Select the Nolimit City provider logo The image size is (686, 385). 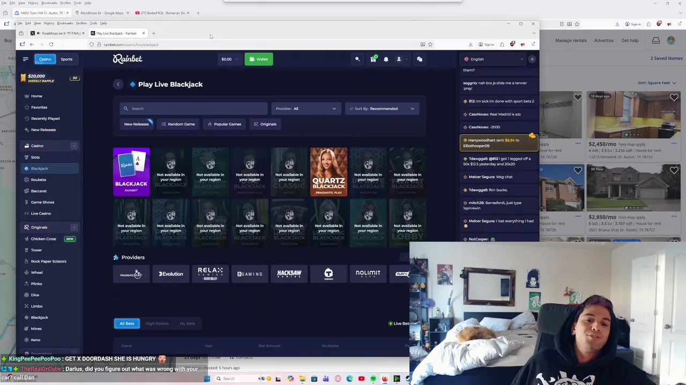368,274
